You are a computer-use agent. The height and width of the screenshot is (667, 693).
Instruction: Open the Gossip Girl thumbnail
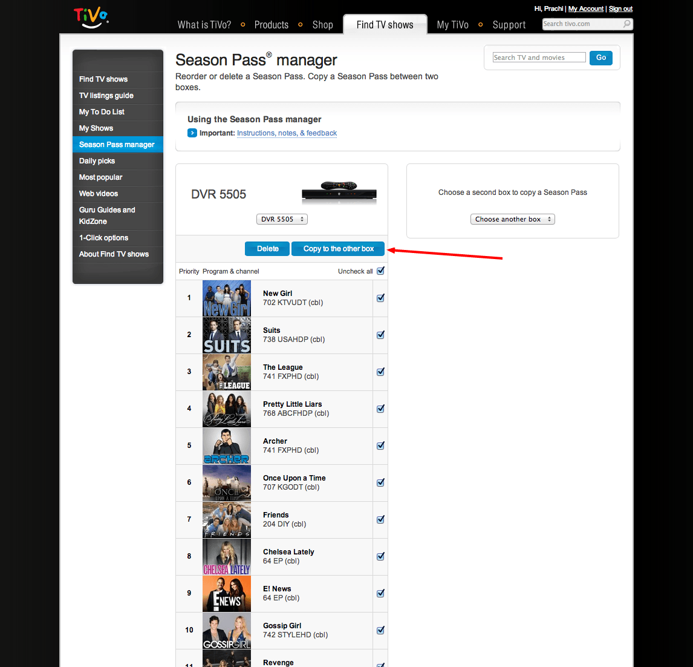tap(227, 631)
